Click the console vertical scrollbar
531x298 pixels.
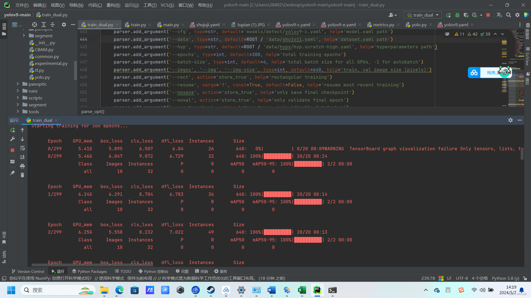click(x=522, y=155)
